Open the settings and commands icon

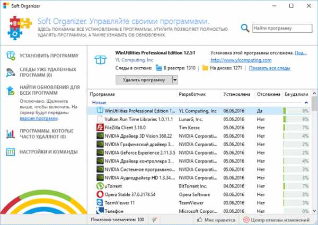[11, 152]
